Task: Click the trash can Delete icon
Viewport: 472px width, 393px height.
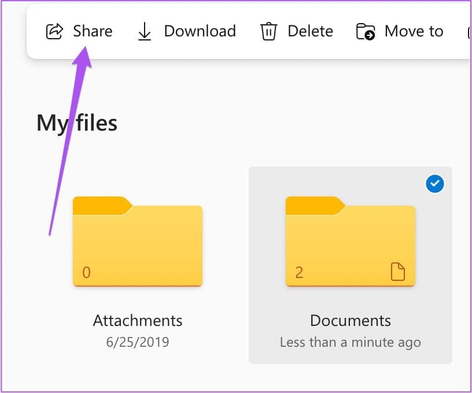Action: click(x=268, y=31)
